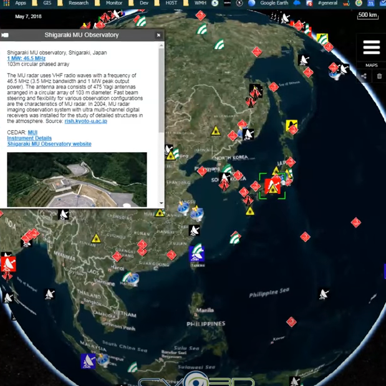The image size is (386, 386).
Task: Click the red diamond marker in Guangdong
Action: [x=171, y=255]
